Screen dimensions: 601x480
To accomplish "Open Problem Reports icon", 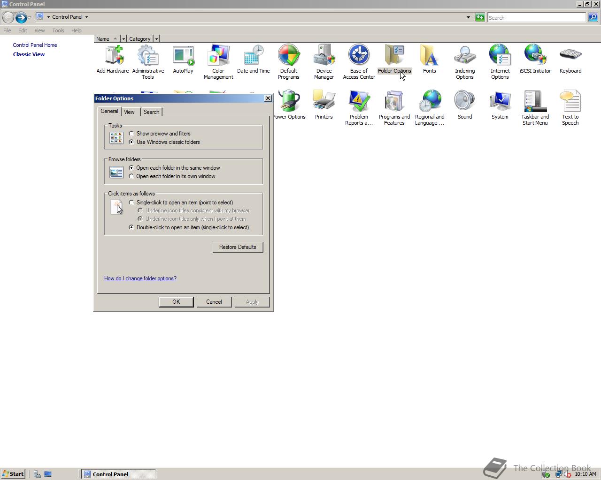I will 359,108.
